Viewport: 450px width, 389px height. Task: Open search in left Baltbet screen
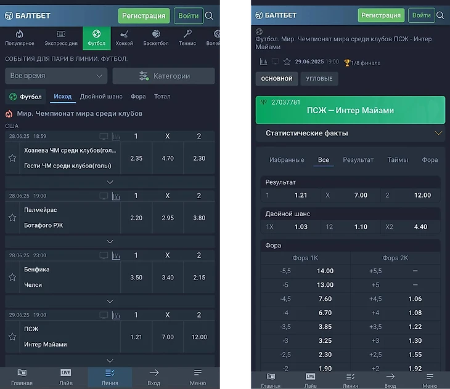pos(209,16)
